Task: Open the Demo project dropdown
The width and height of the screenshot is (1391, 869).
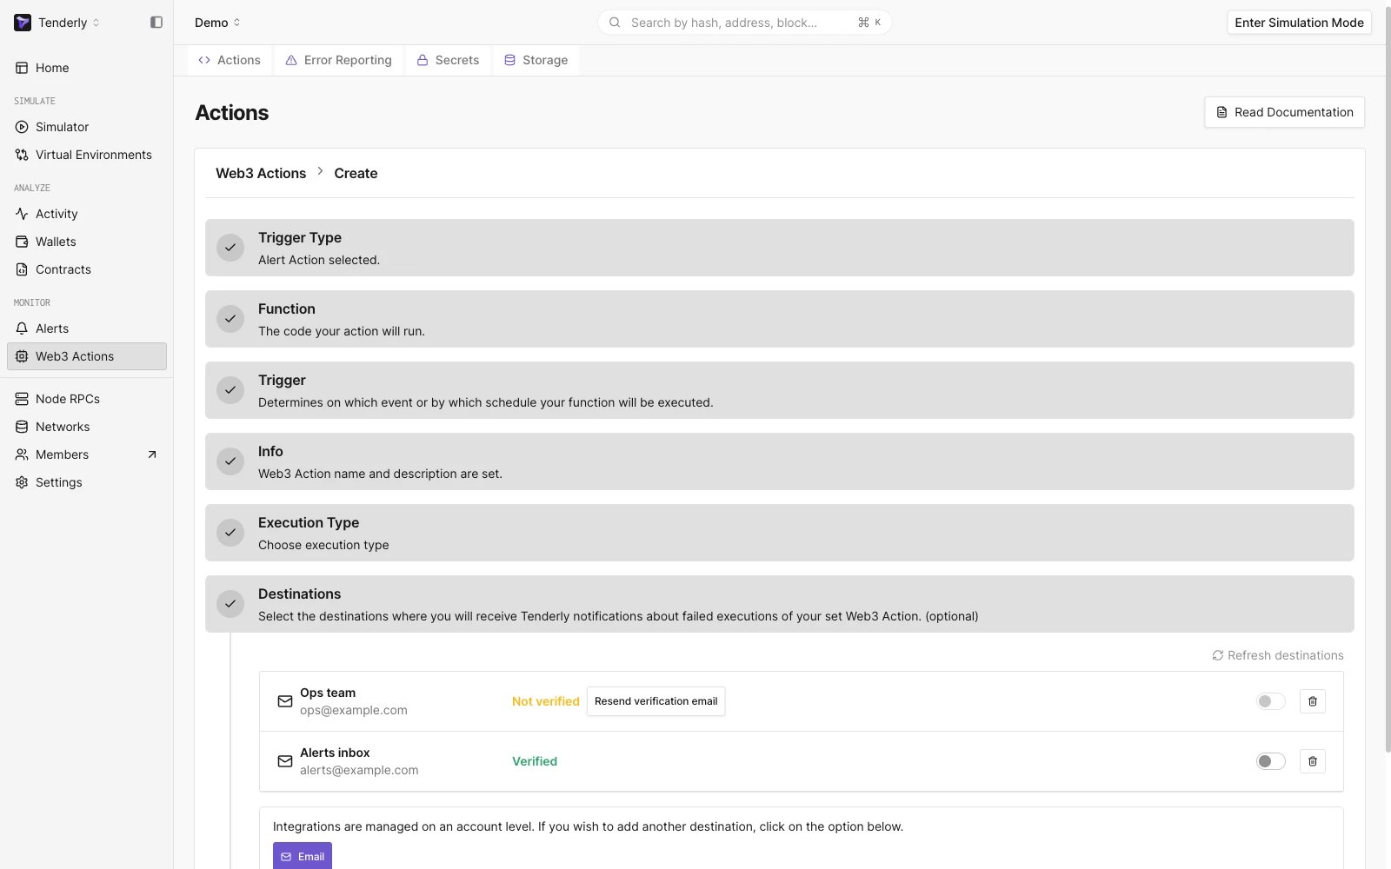Action: (x=217, y=23)
